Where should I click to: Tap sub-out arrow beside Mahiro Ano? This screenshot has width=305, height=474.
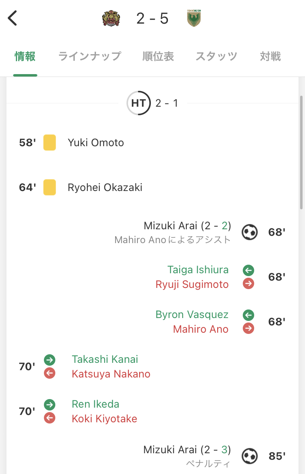coord(248,329)
